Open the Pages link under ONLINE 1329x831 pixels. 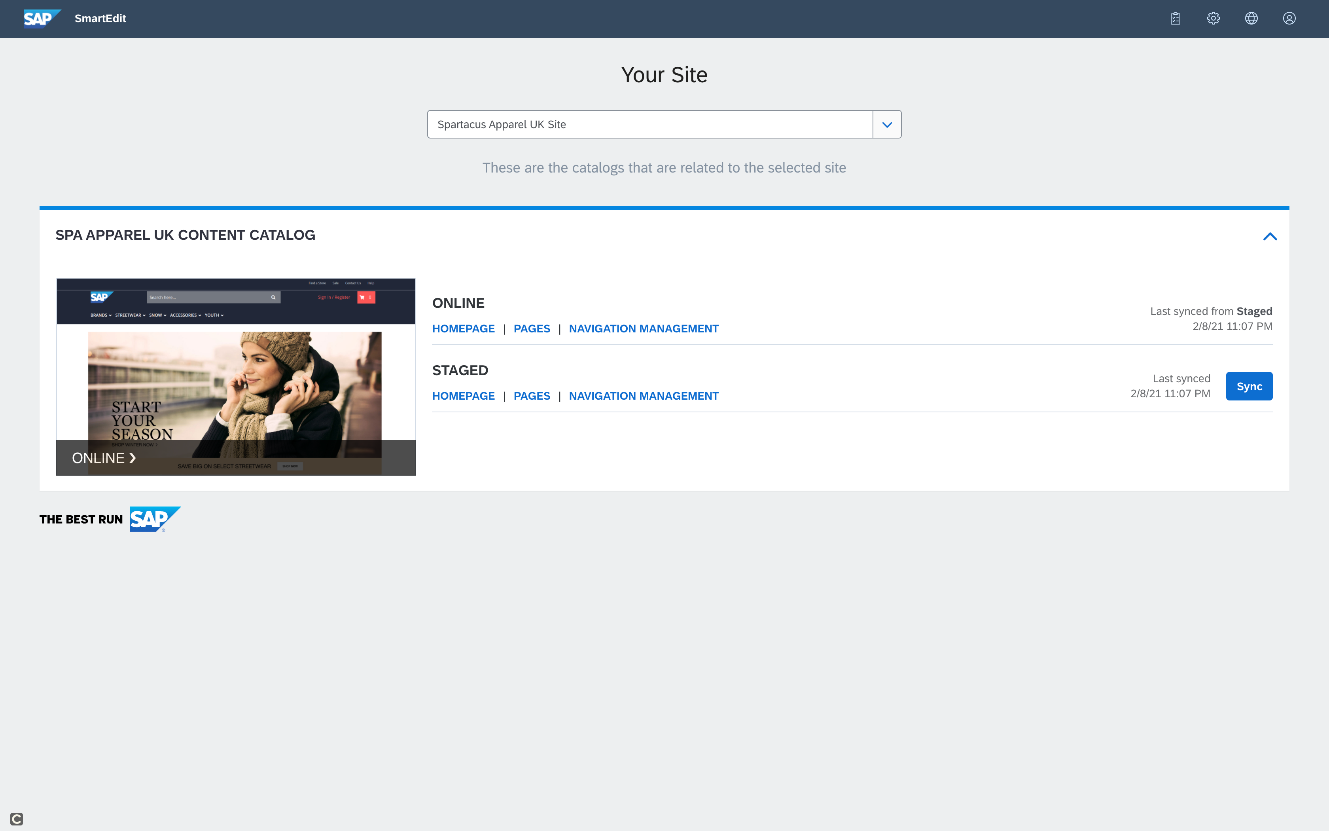(x=532, y=328)
